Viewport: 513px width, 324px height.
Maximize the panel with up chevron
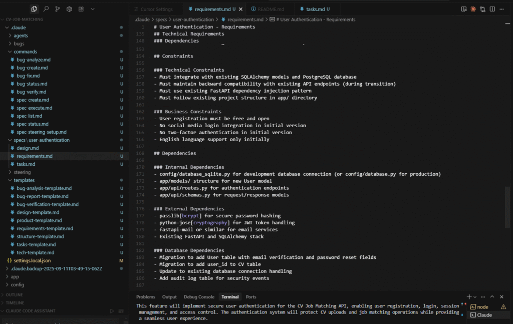(x=492, y=297)
